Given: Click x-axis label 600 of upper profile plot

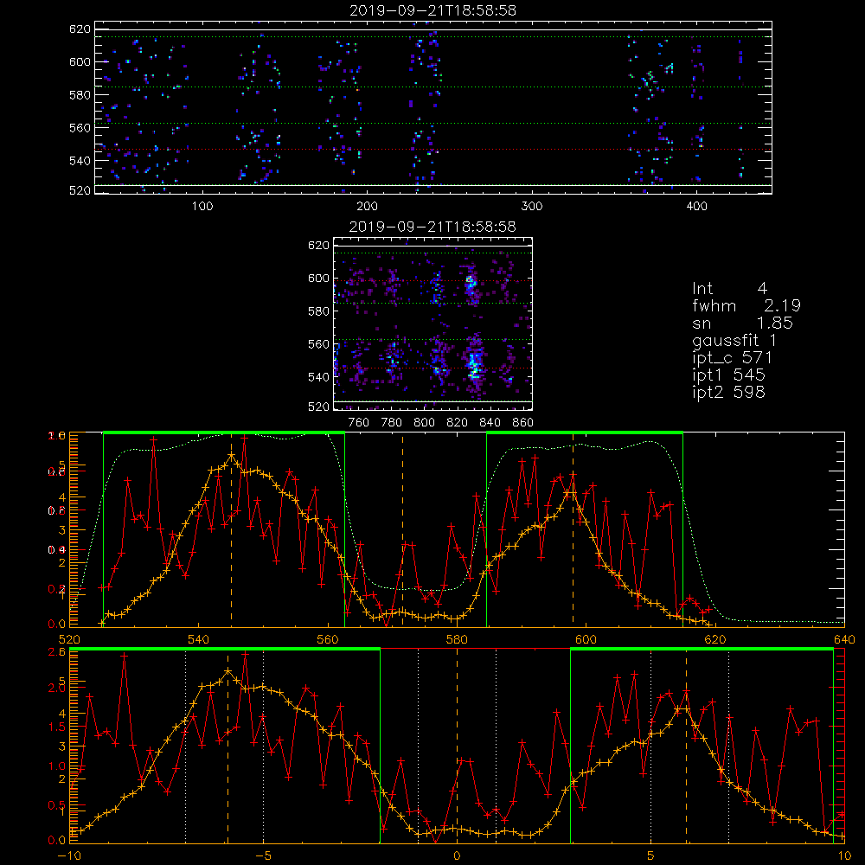Looking at the screenshot, I should coord(586,640).
